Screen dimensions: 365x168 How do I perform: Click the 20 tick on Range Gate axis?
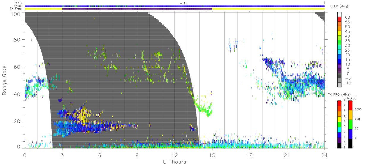pos(18,121)
